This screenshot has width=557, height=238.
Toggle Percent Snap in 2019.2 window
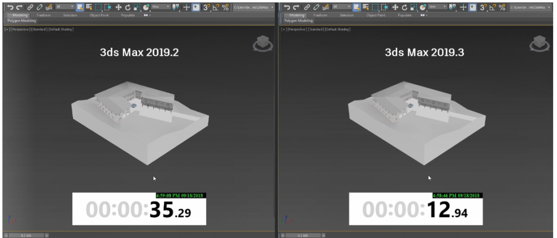(225, 7)
